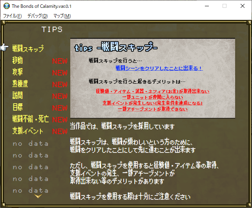The height and width of the screenshot is (208, 252).
Task: Select the 支援イベント tip entry
Action: [28, 131]
